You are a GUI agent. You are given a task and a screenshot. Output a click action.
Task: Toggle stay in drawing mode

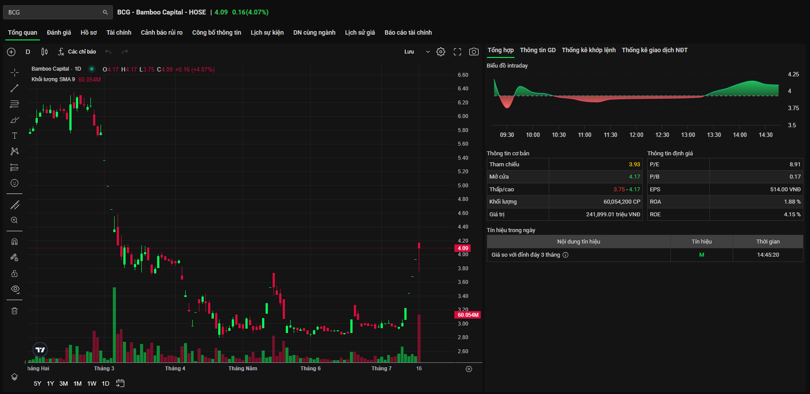click(x=14, y=258)
